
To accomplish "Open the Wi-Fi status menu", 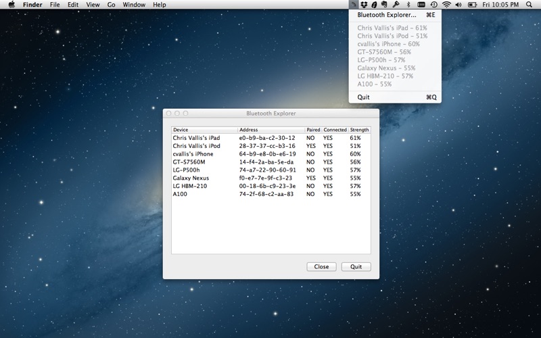I will (x=446, y=5).
